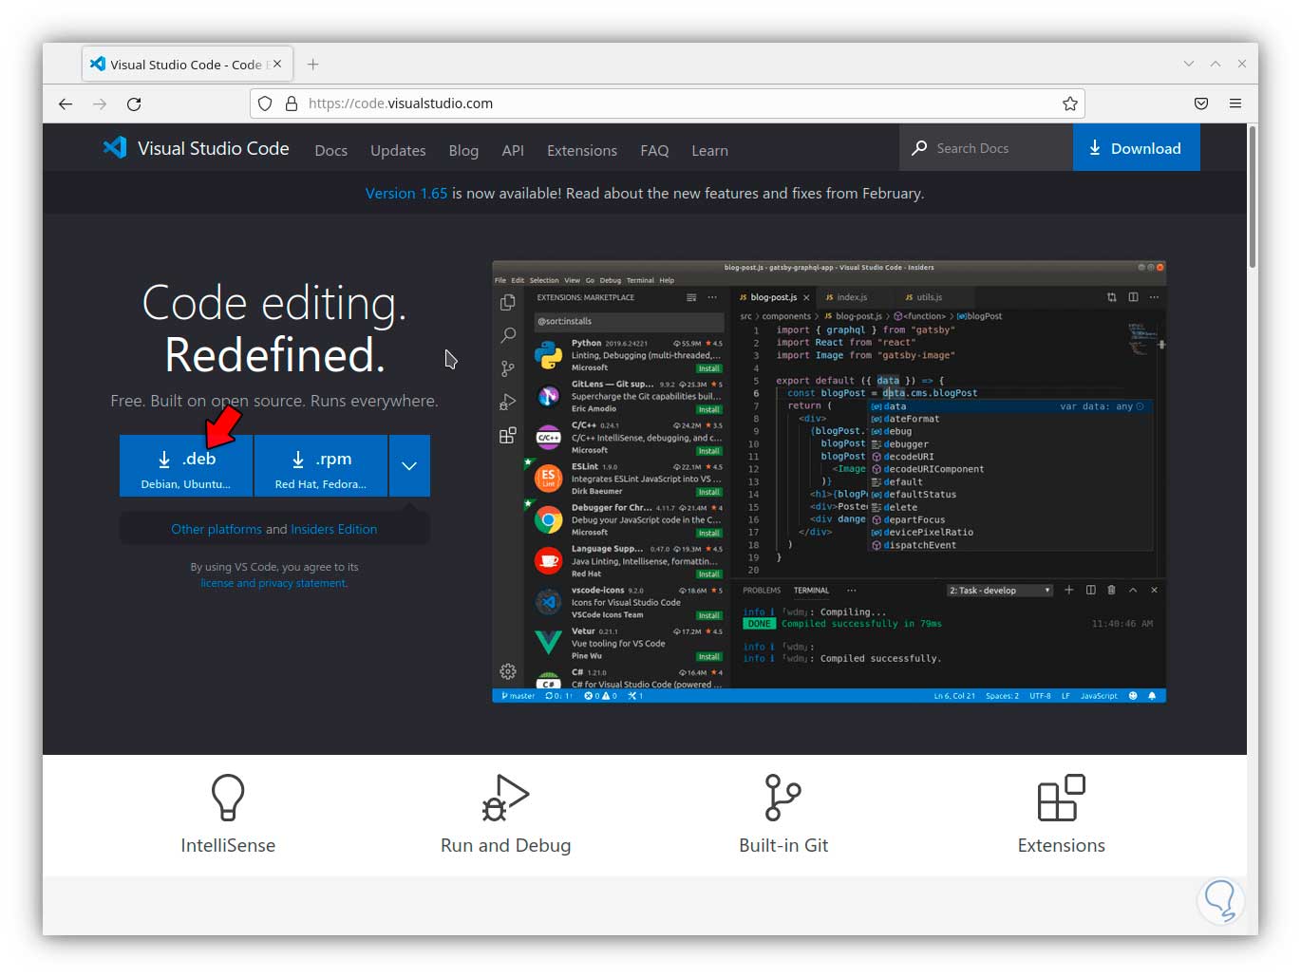
Task: Open the Other platforms link
Action: [x=216, y=529]
